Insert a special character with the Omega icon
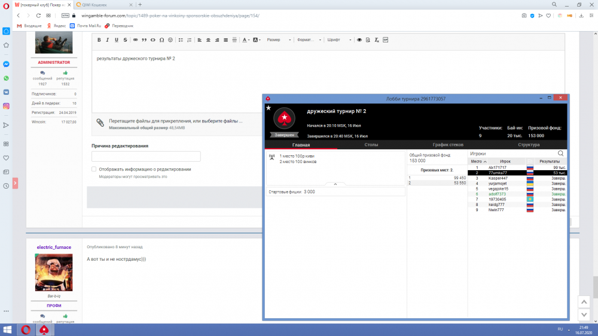 [161, 40]
